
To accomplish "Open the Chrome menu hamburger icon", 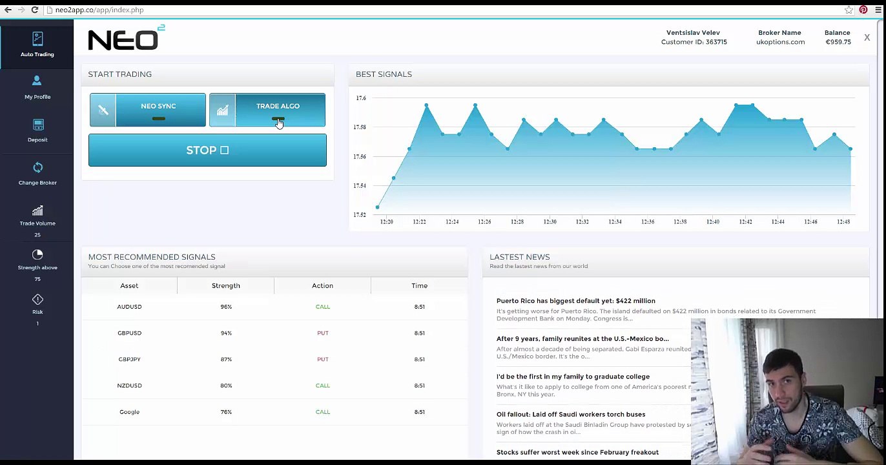I will click(878, 10).
